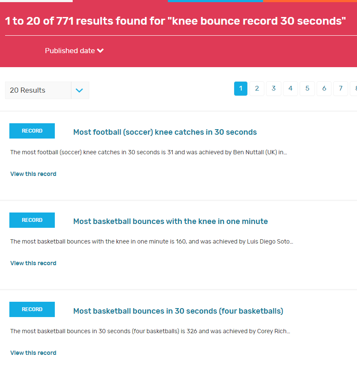The image size is (357, 374).
Task: Go to results page 6
Action: 324,88
